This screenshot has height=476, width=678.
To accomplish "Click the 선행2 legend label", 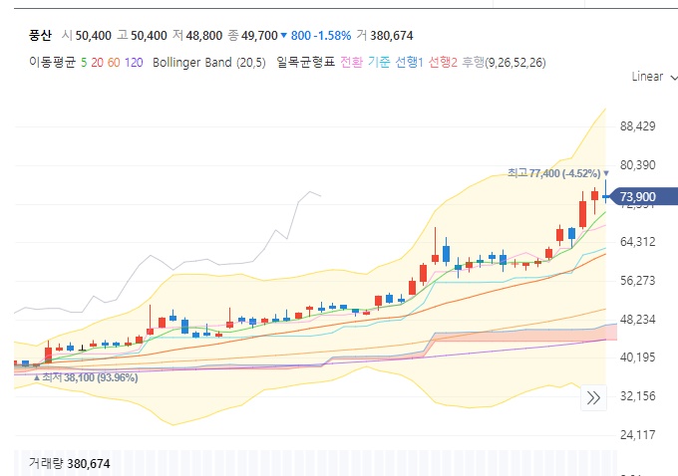I will [443, 62].
